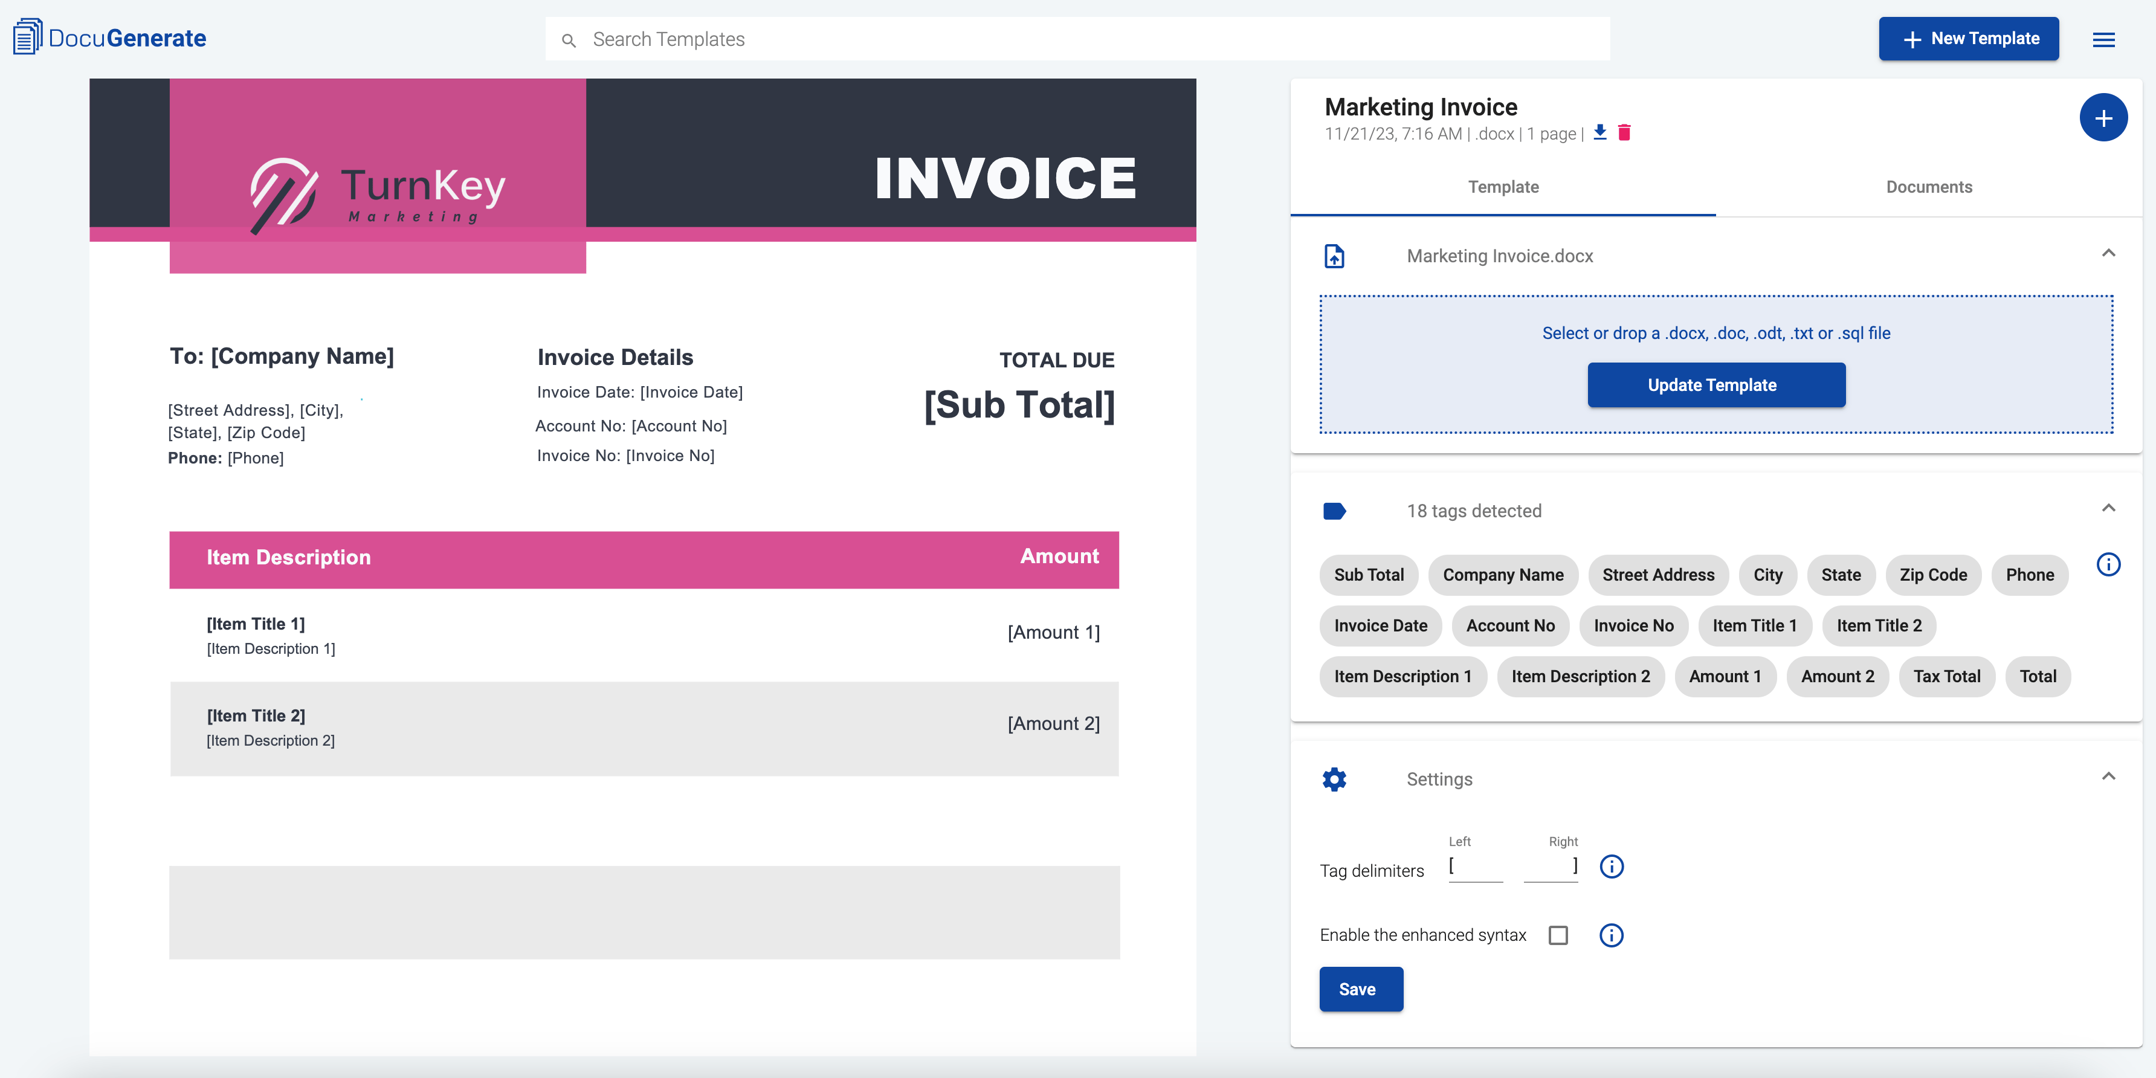The width and height of the screenshot is (2156, 1078).
Task: Open the hamburger menu
Action: pos(2103,39)
